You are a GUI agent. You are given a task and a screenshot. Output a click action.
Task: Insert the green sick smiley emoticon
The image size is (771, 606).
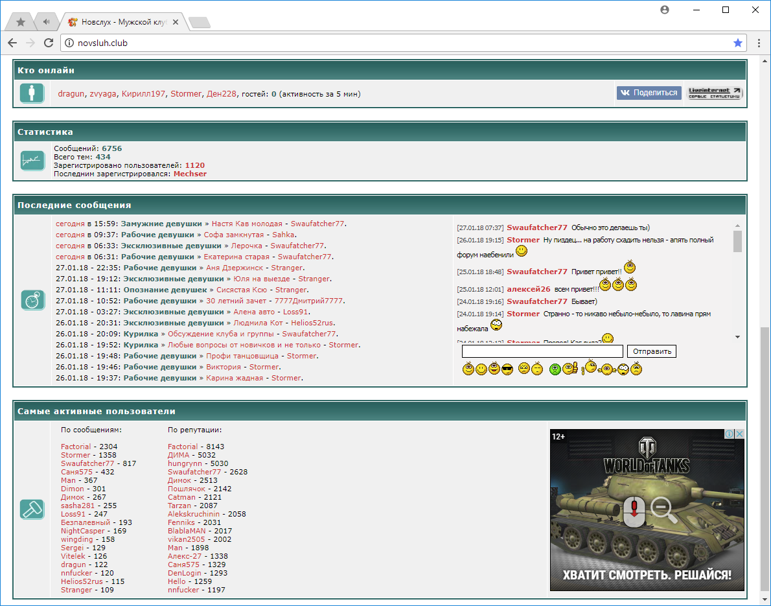coord(555,369)
